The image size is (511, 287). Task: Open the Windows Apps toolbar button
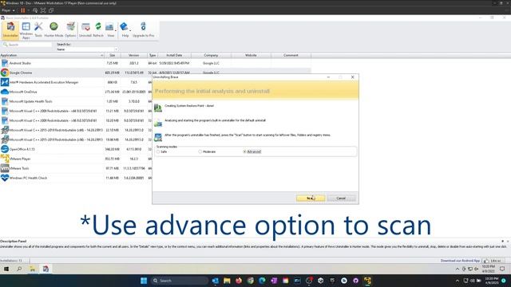pos(26,30)
